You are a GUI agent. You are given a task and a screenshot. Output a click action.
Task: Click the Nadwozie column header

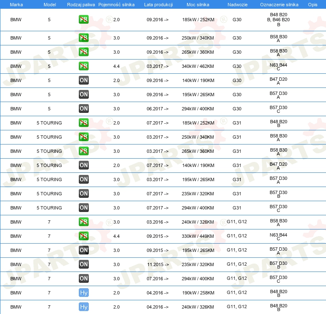tap(238, 5)
